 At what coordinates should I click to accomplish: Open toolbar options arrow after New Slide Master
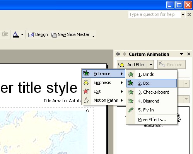[x=94, y=36]
